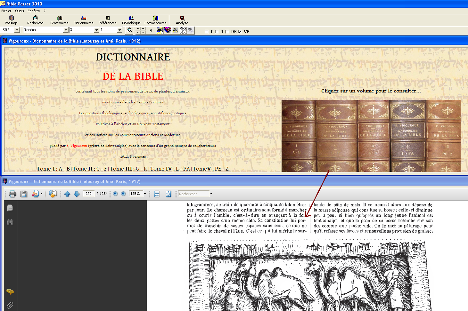Open the ? help menu
Screen dimensions: 468x311
pyautogui.click(x=45, y=11)
